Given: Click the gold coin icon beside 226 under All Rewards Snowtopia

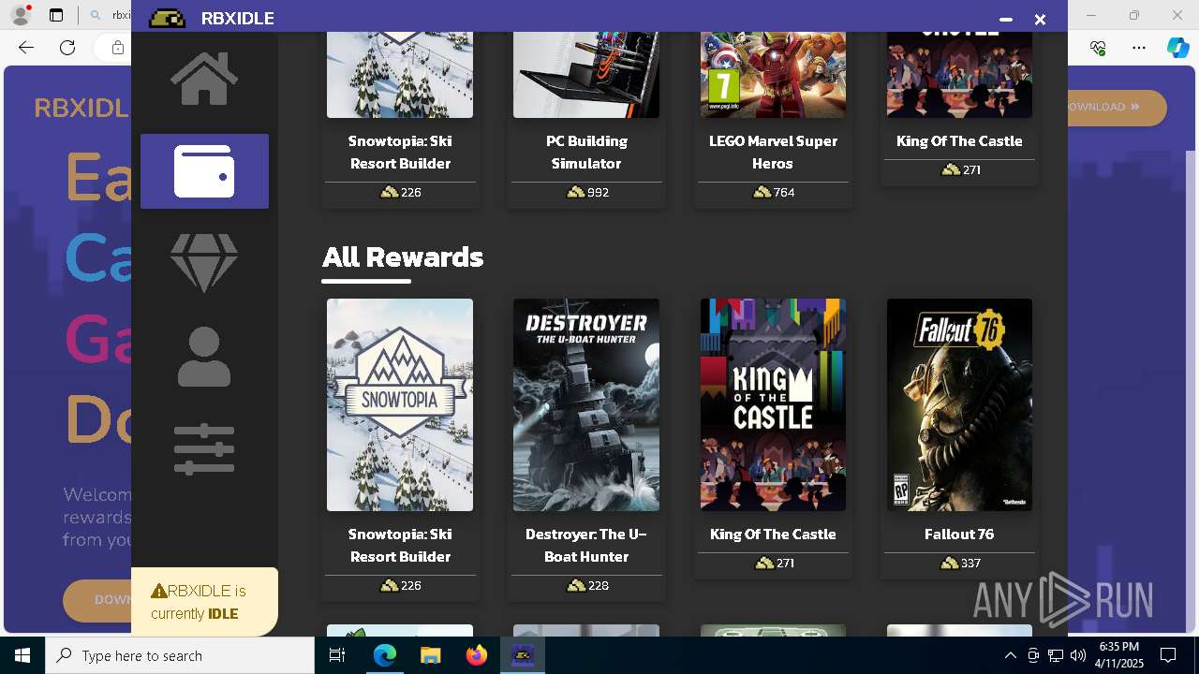Looking at the screenshot, I should pos(390,585).
